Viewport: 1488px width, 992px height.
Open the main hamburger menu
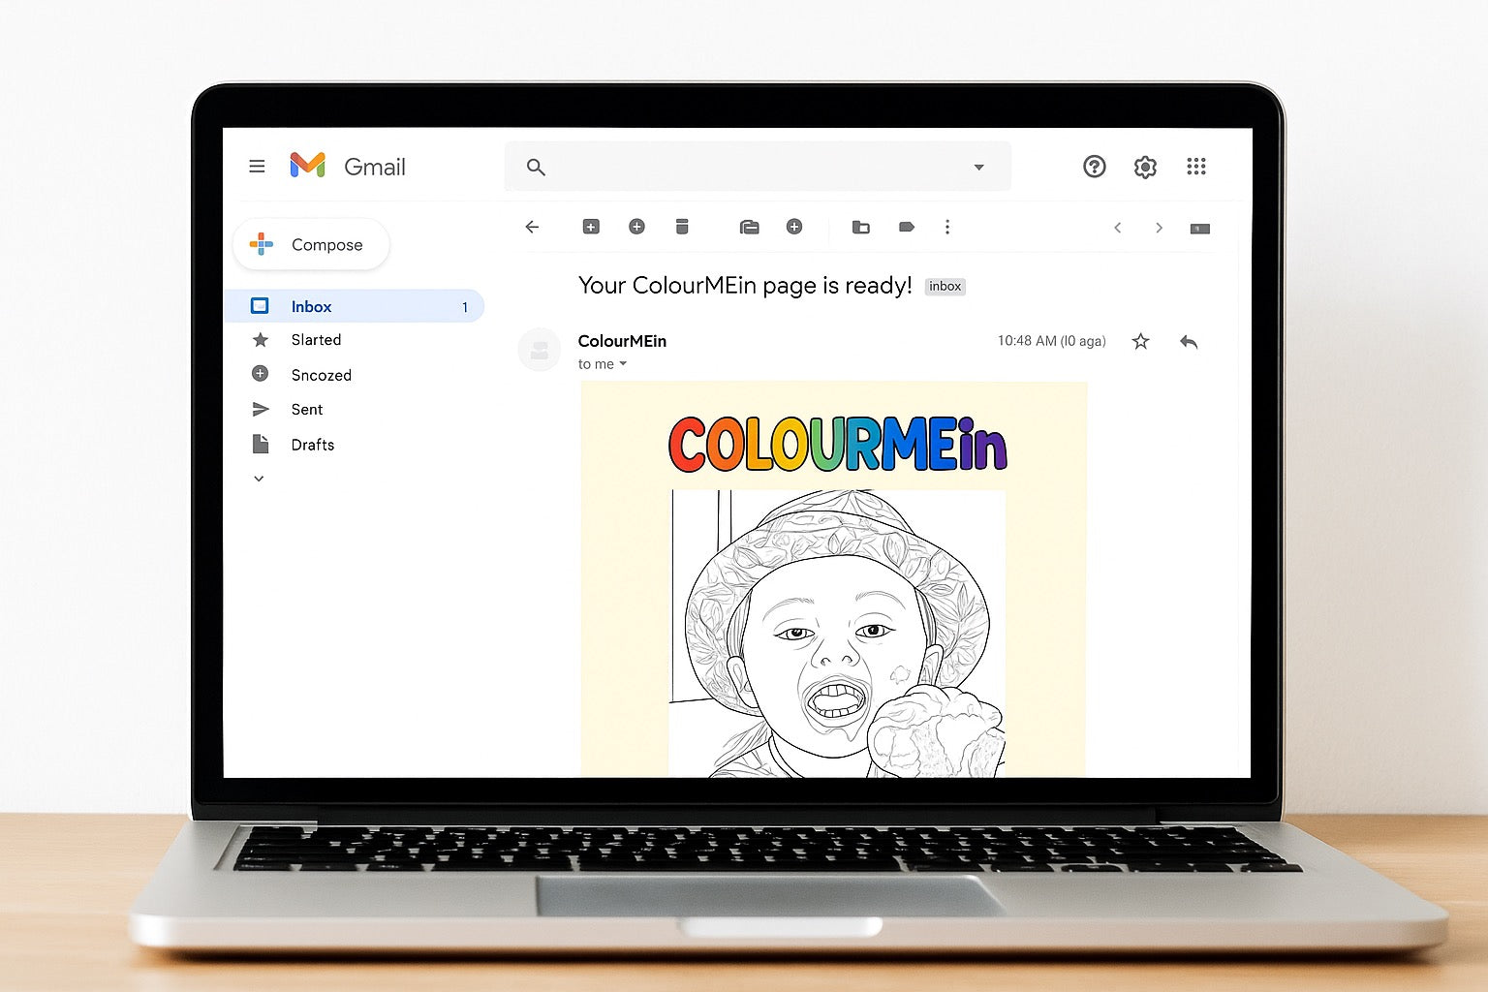[x=257, y=167]
